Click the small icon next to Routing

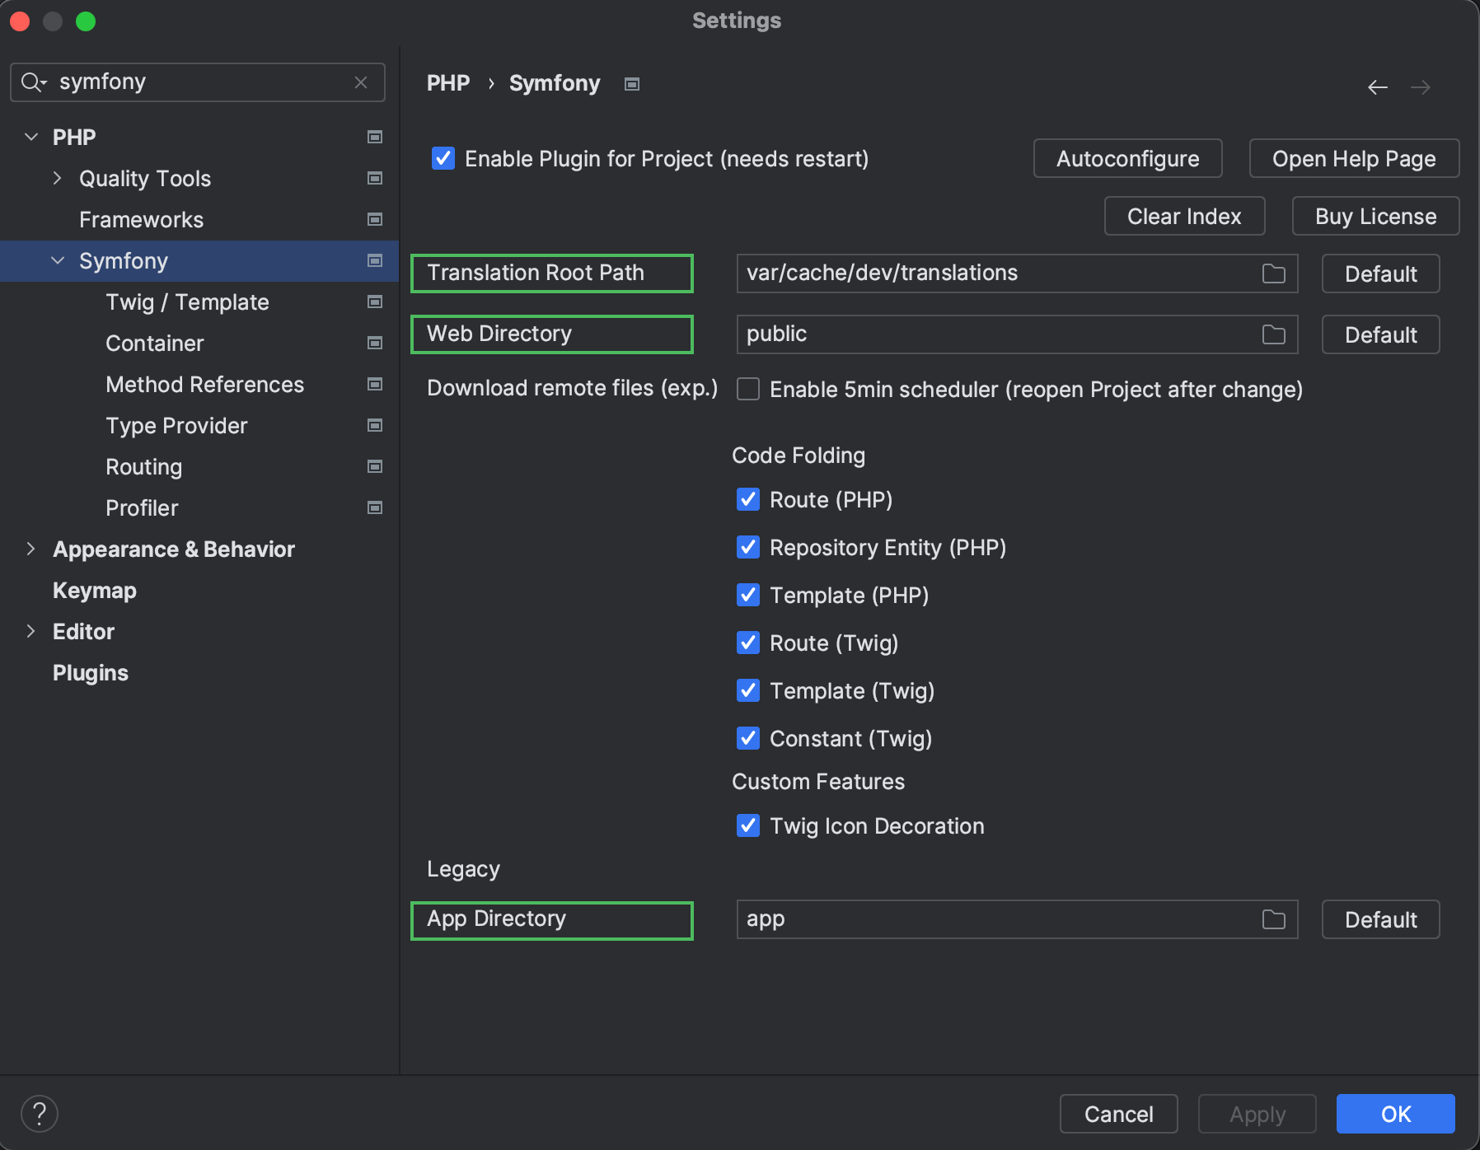click(375, 466)
